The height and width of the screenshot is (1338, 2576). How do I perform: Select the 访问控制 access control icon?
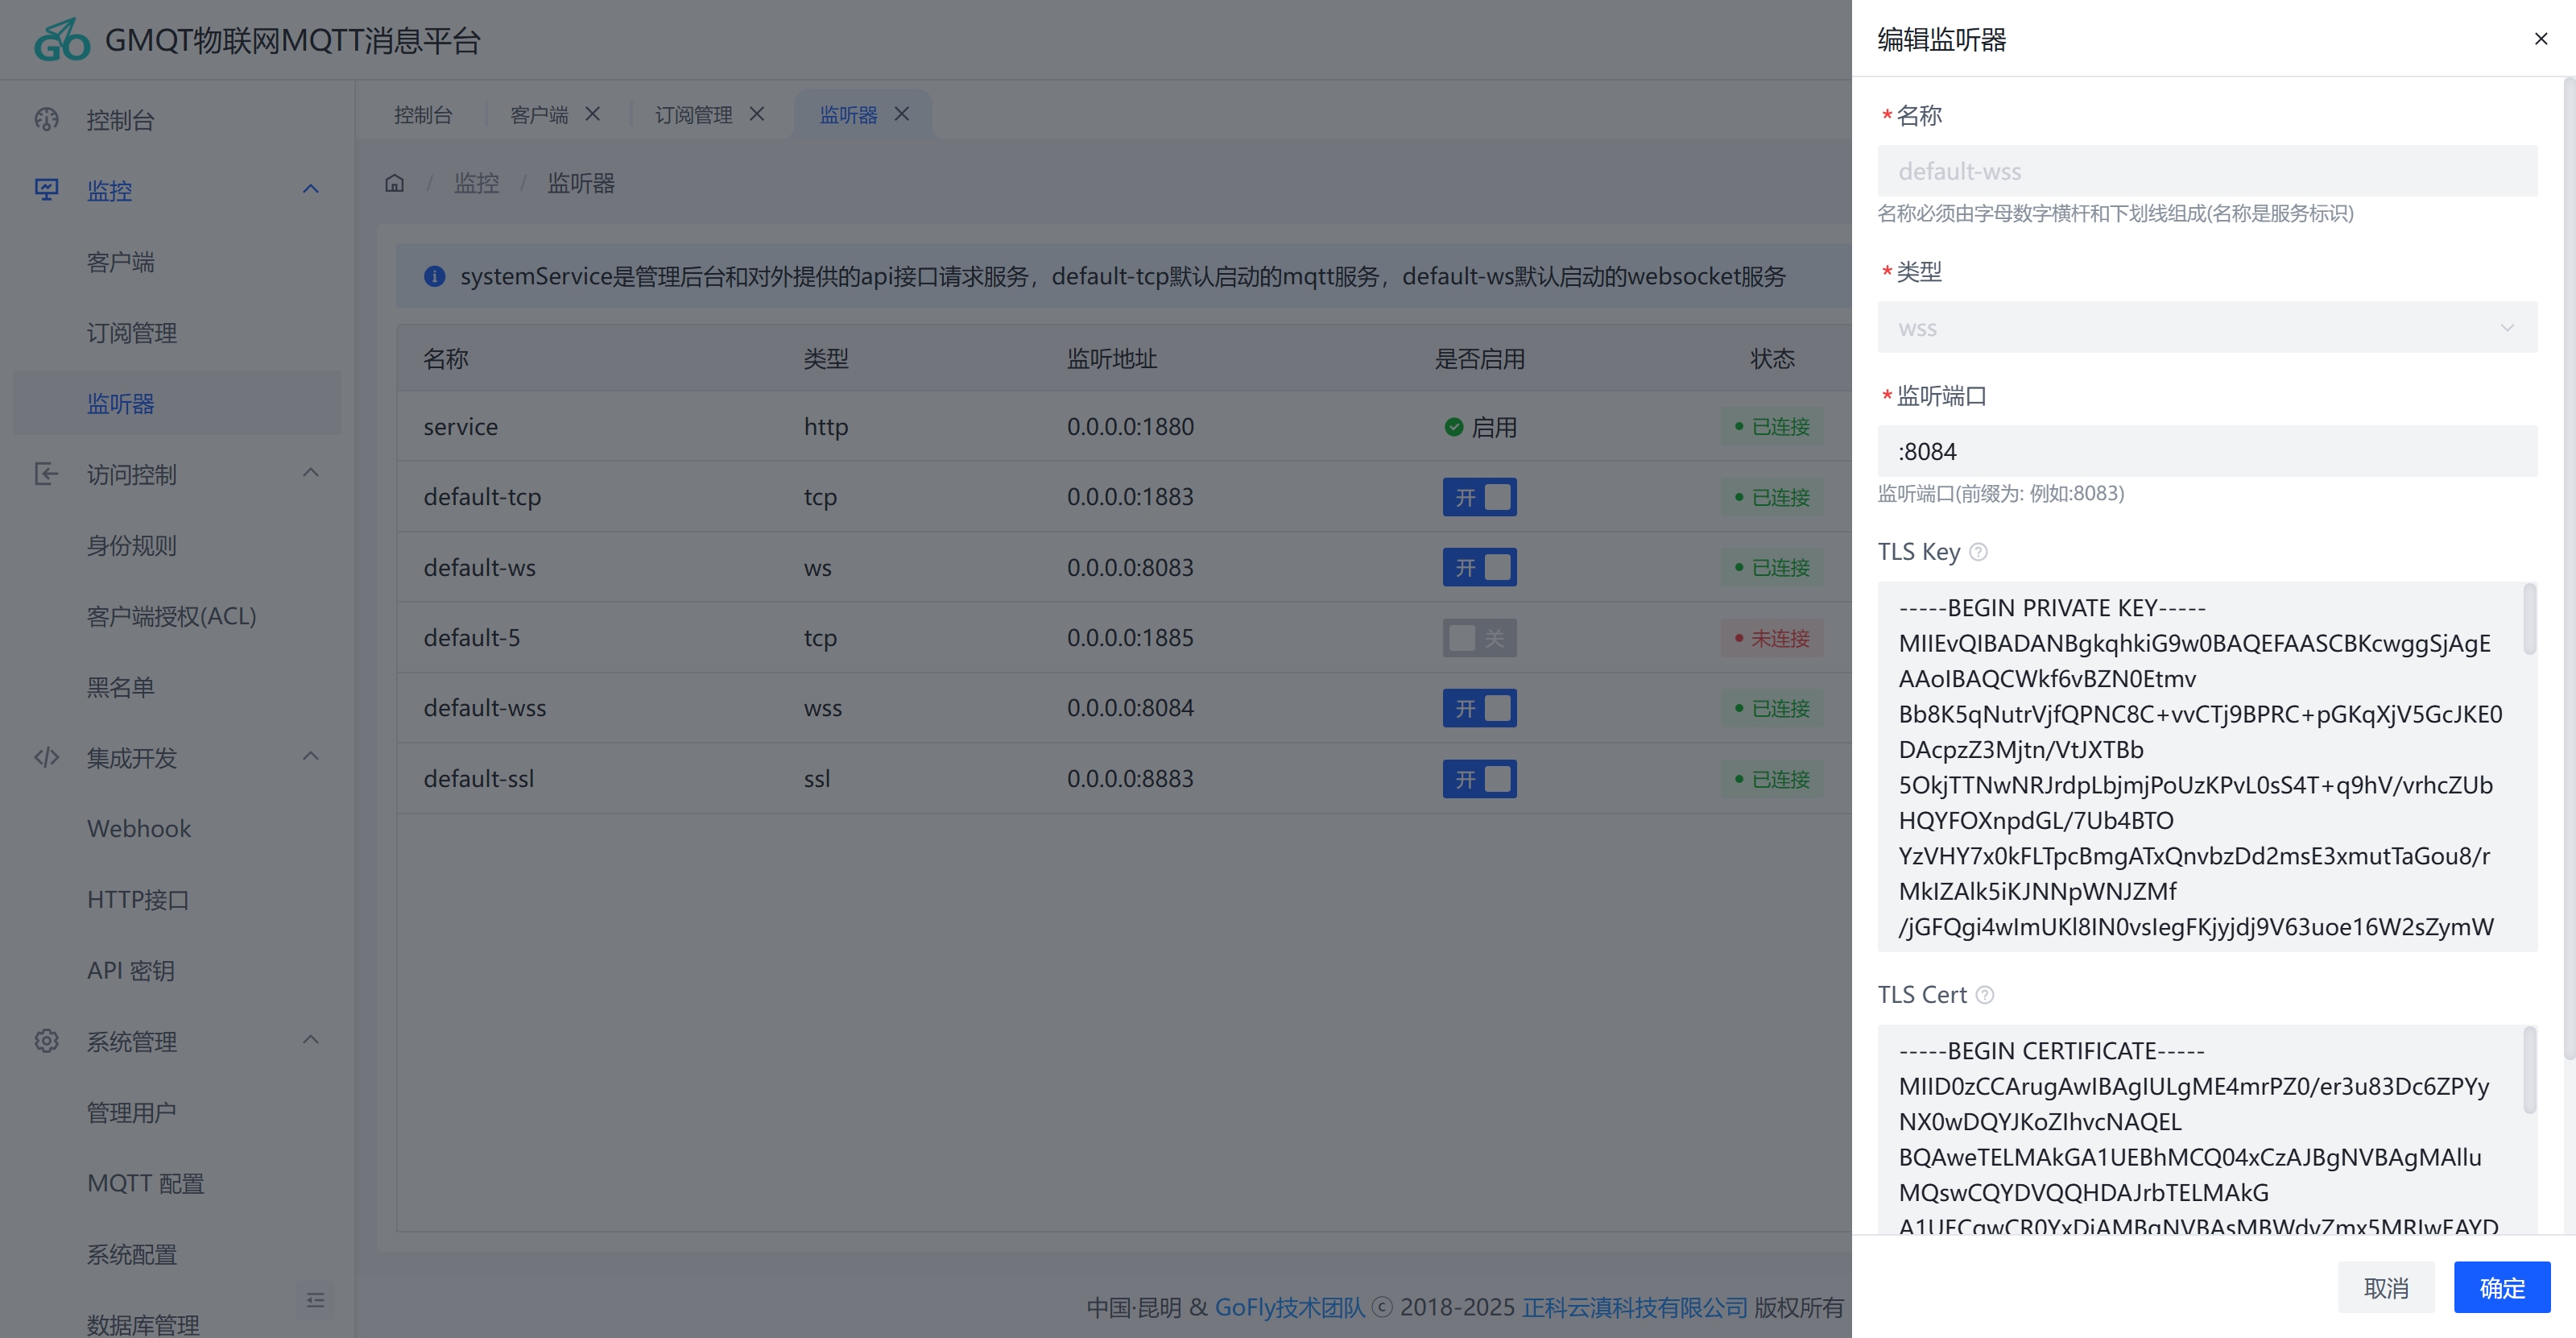coord(46,474)
